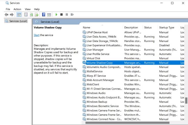Click the Export List toolbar icon
This screenshot has height=125, width=188.
tap(37, 15)
